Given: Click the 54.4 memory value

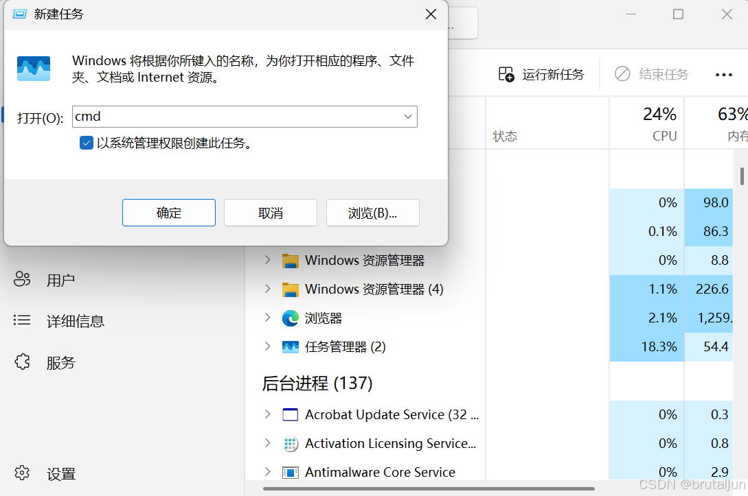Looking at the screenshot, I should pos(716,346).
